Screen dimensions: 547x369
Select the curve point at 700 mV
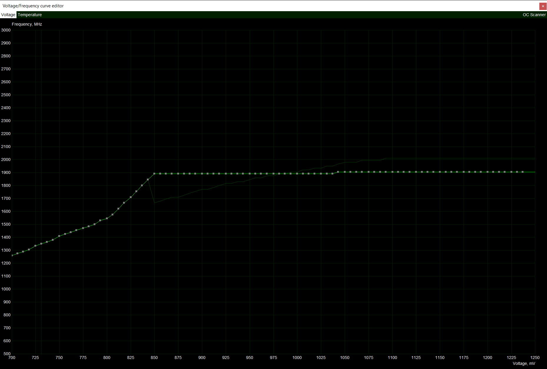point(12,255)
